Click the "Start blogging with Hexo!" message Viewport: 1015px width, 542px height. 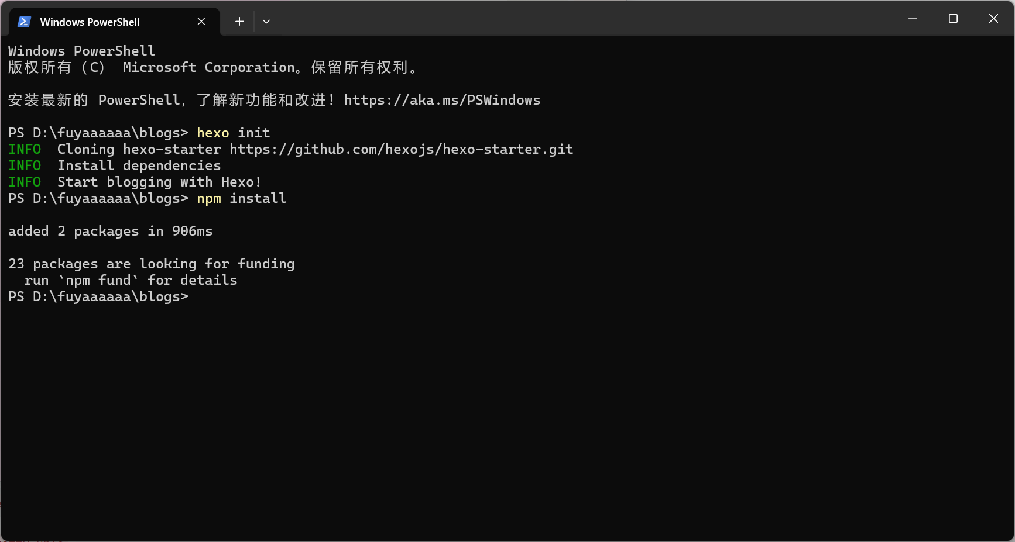[159, 182]
